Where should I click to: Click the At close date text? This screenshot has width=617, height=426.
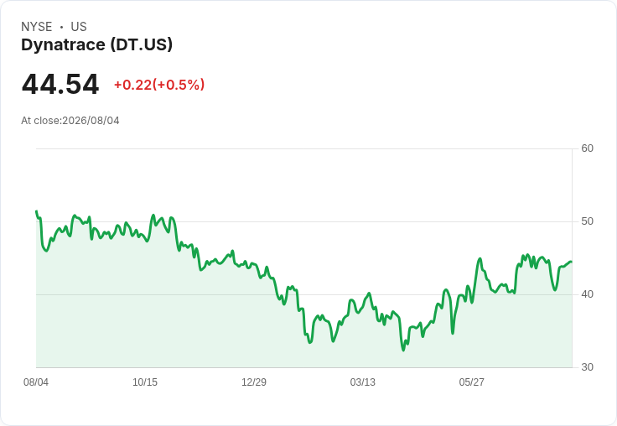tap(70, 121)
